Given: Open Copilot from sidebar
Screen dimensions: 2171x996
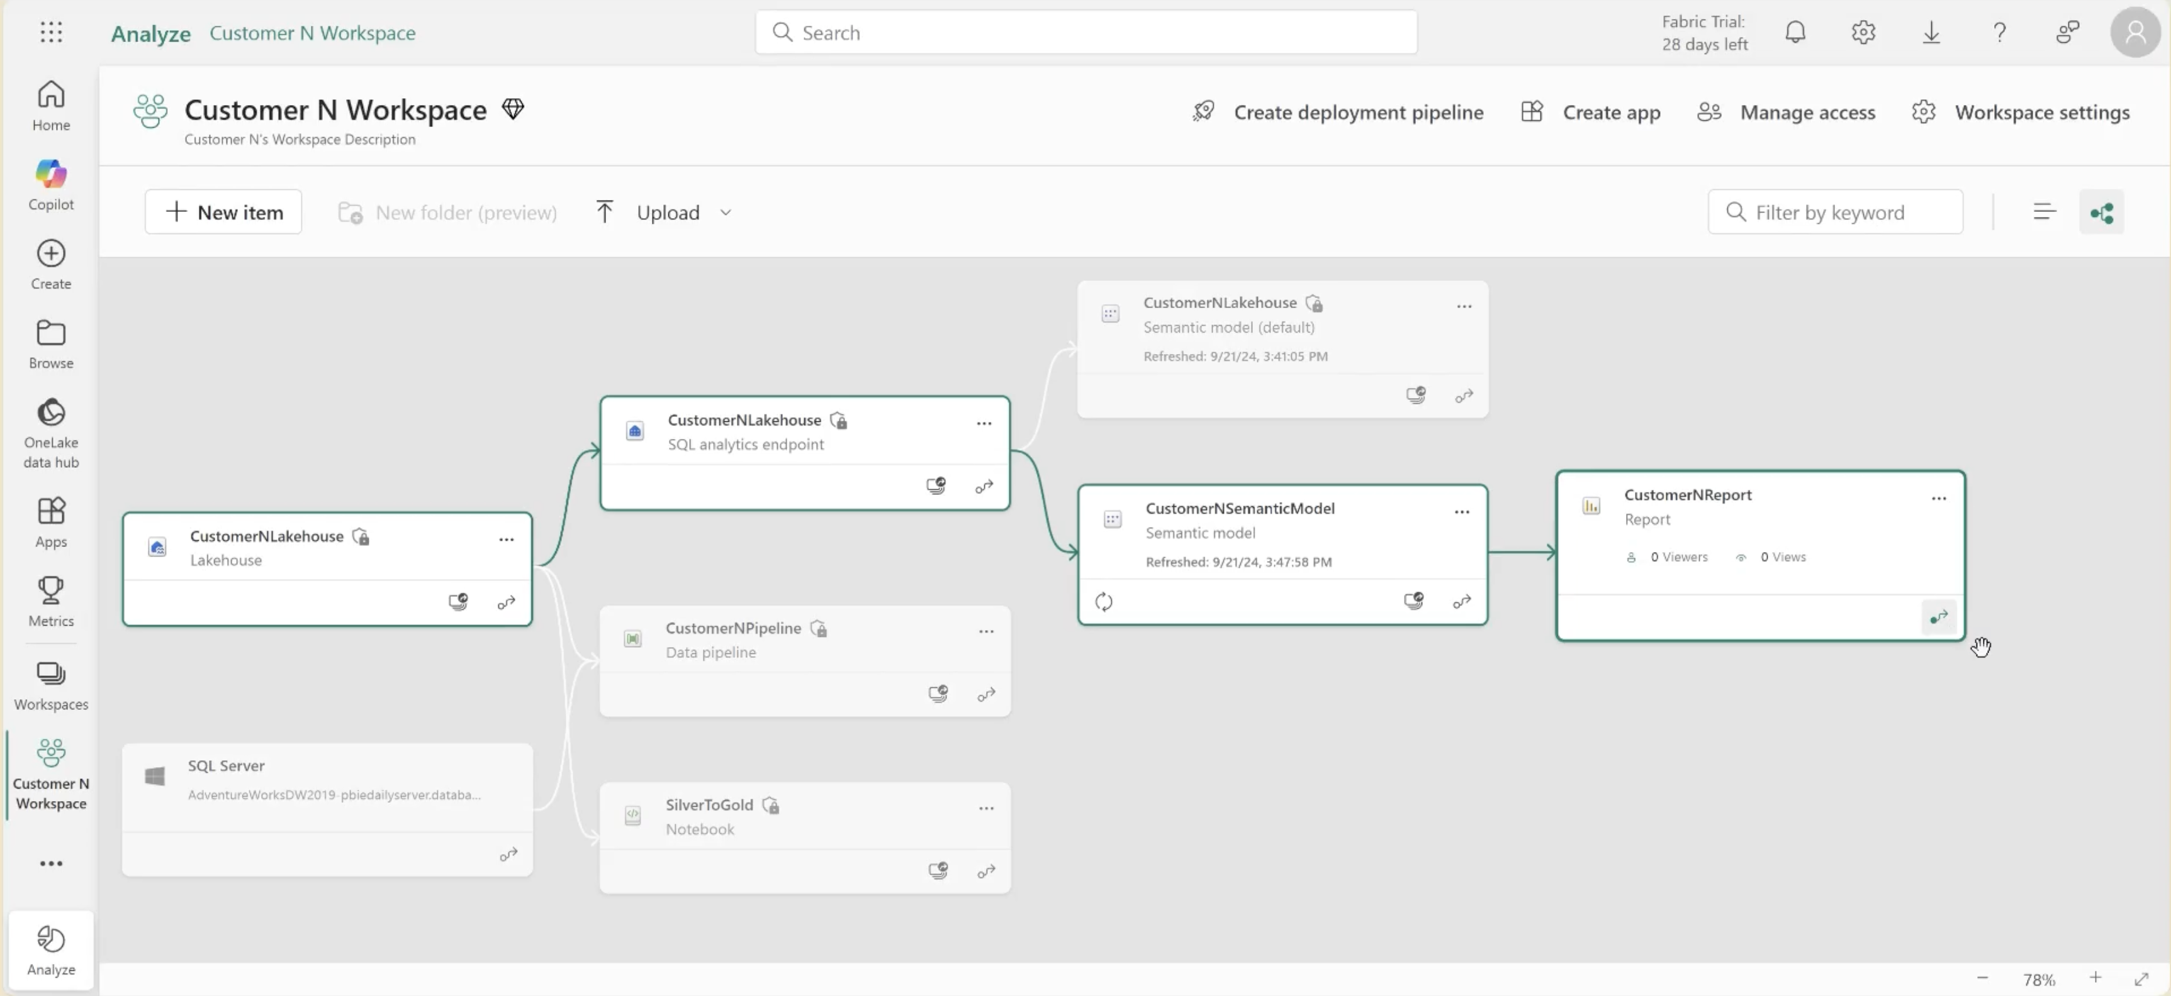Looking at the screenshot, I should point(50,184).
